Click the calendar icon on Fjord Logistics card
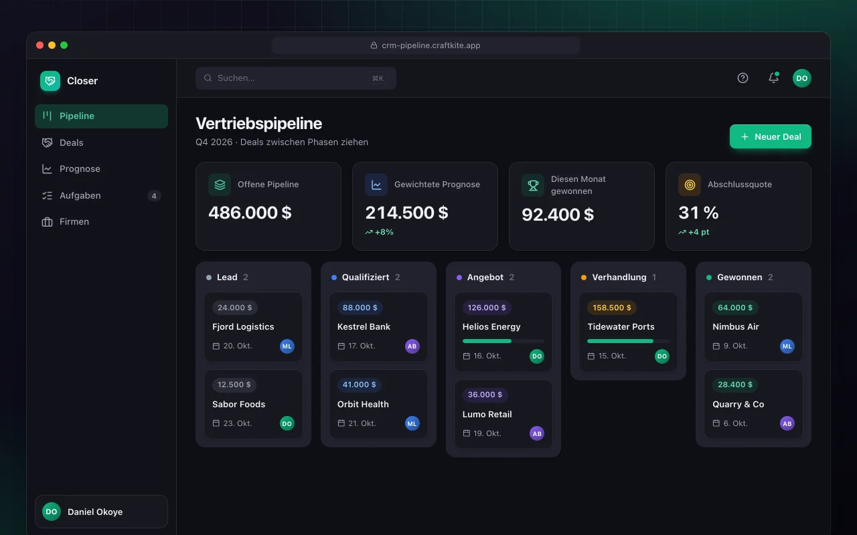The height and width of the screenshot is (535, 857). point(216,346)
